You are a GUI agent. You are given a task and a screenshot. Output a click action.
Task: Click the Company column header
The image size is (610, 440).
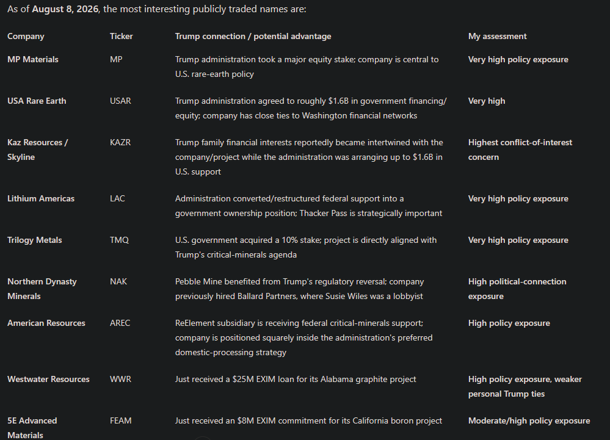[x=26, y=37]
